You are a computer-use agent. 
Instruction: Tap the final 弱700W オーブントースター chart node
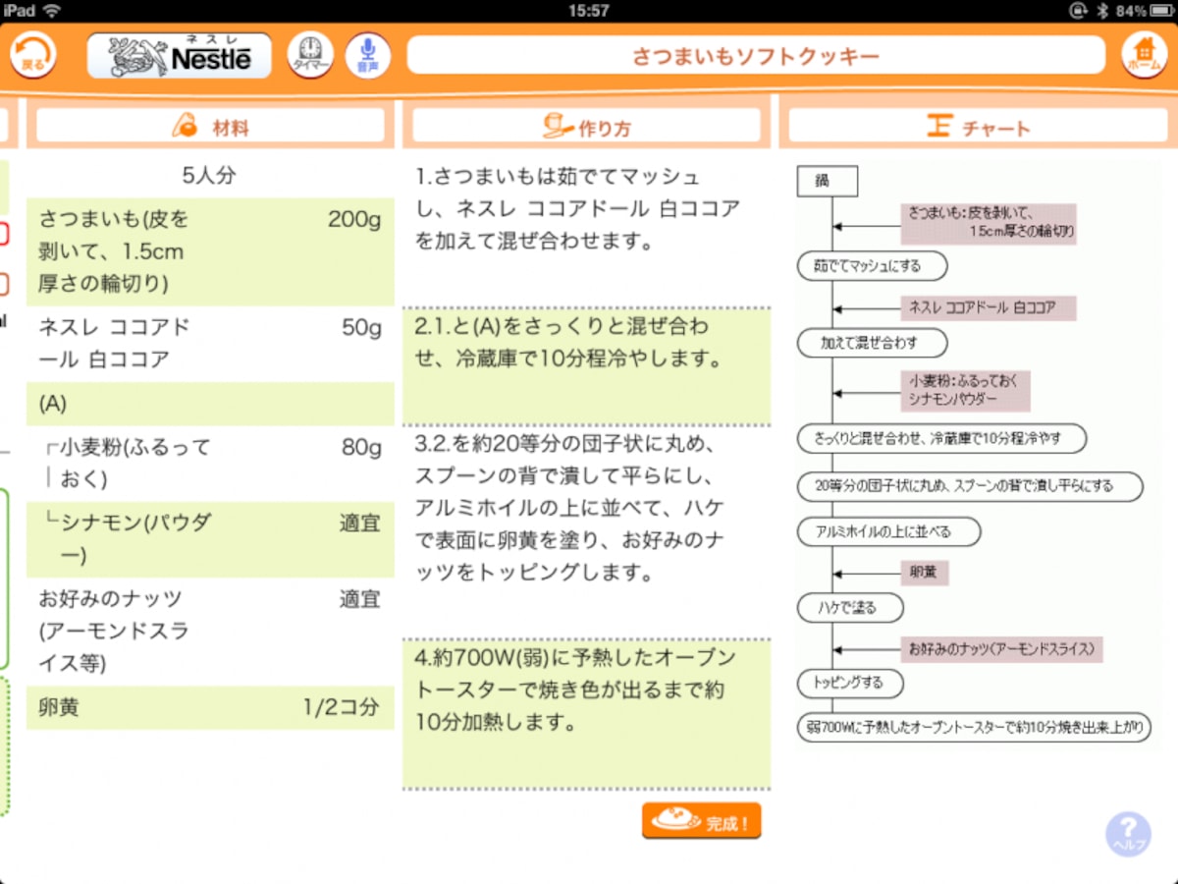[x=974, y=728]
